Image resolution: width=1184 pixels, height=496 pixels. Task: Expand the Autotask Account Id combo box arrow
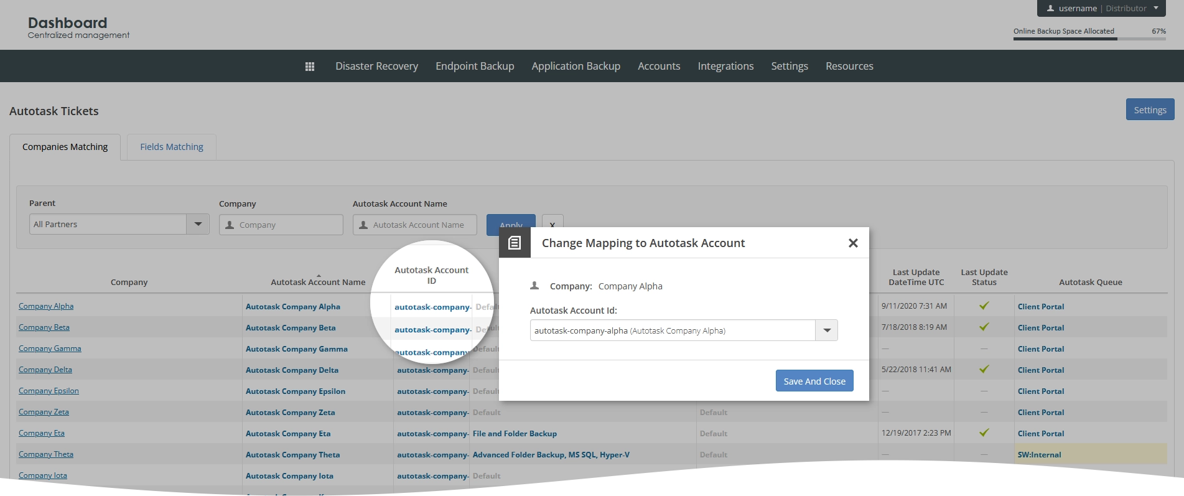827,330
